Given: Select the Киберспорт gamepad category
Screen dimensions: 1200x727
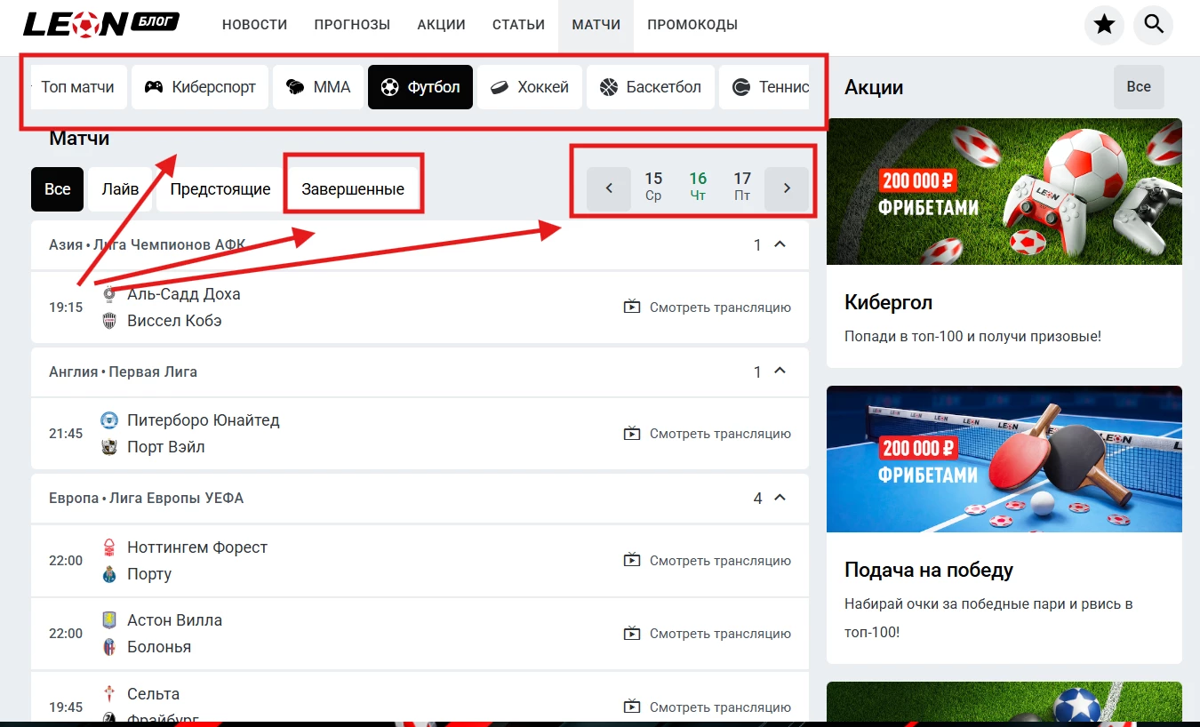Looking at the screenshot, I should tap(200, 87).
